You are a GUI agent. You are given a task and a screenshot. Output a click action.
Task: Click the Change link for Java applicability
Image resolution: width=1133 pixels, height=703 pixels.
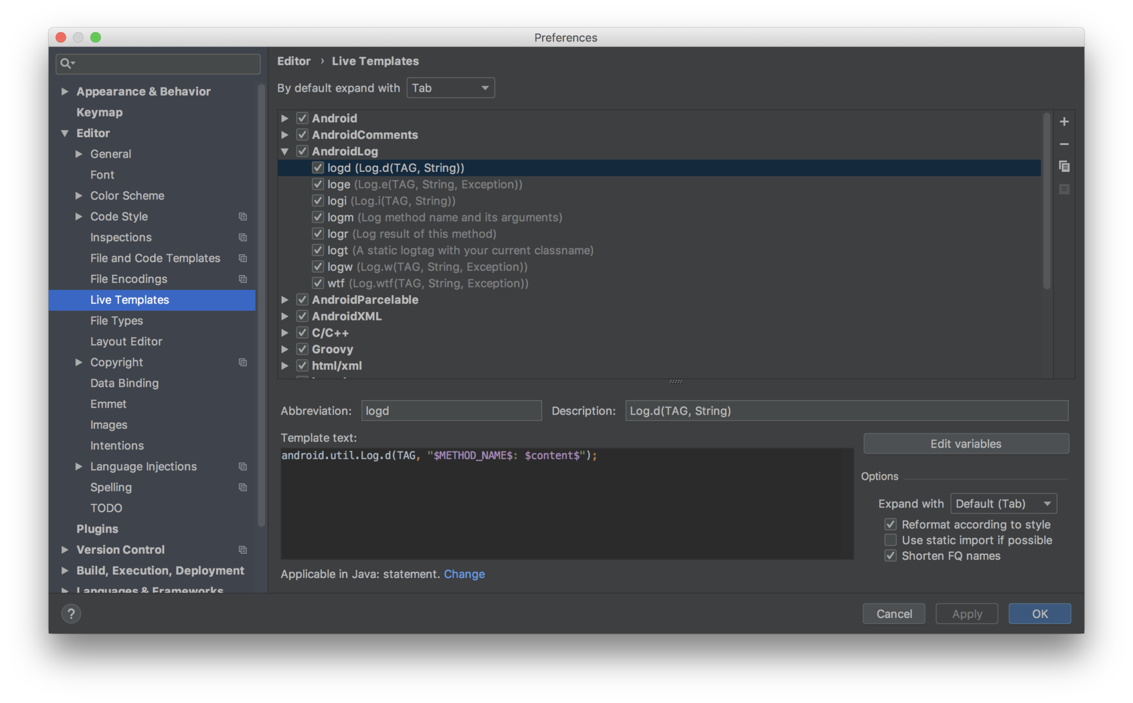[x=464, y=574]
